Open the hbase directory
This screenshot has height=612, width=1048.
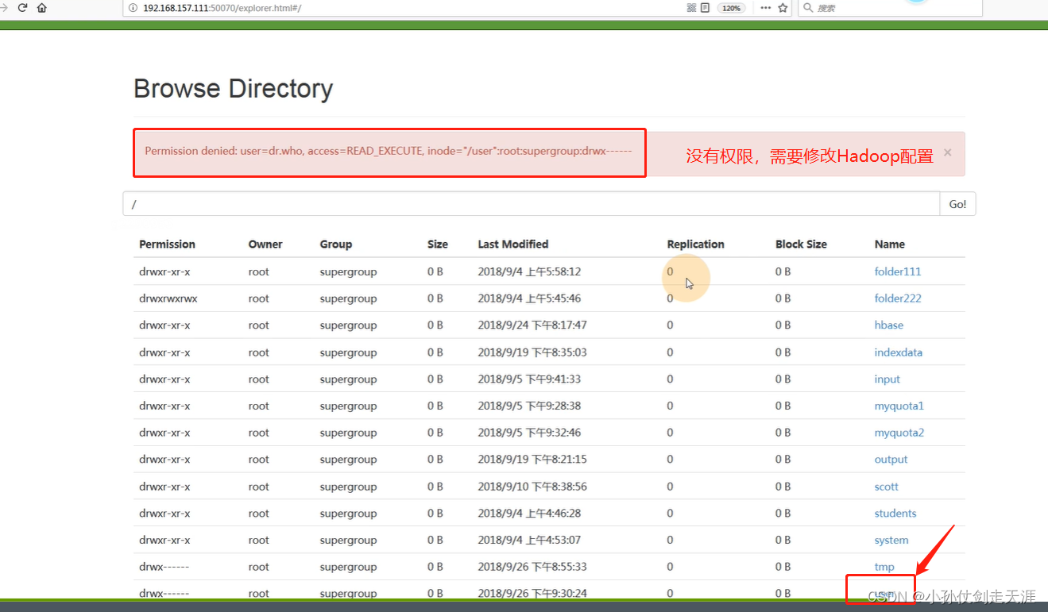(889, 325)
